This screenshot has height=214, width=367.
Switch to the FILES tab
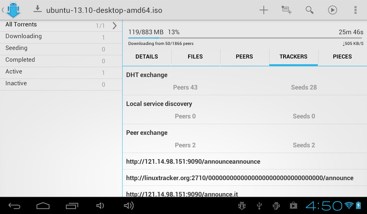pyautogui.click(x=195, y=57)
